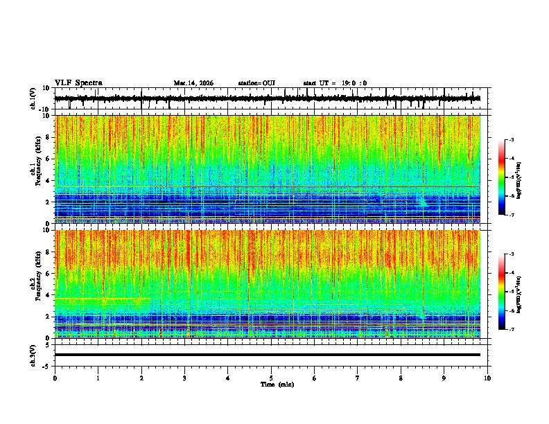Click the ch.2 "Frequency (kHz)" axis label
The image size is (549, 424).
tap(38, 276)
